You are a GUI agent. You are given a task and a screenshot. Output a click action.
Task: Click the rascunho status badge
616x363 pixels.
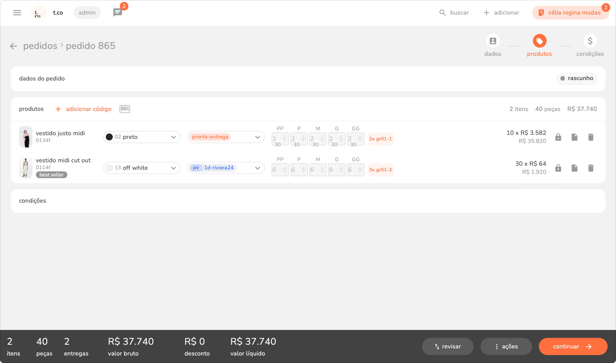[x=576, y=78]
